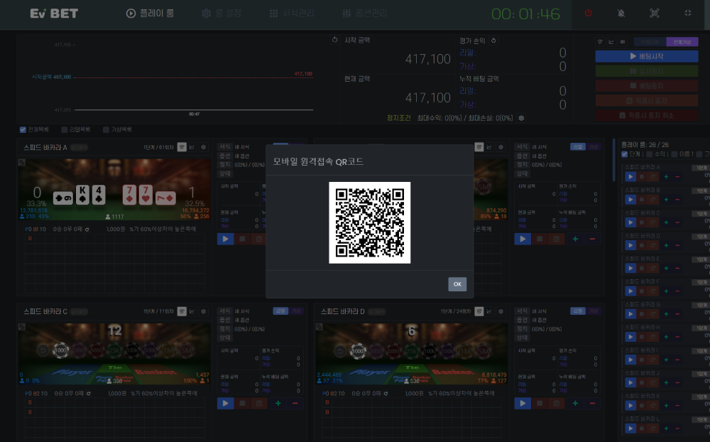Open the settings gear for 스피드 바카라 C
The image size is (710, 442).
(203, 311)
